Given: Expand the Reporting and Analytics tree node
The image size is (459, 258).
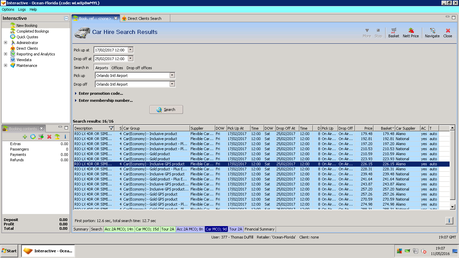Looking at the screenshot, I should coord(5,54).
